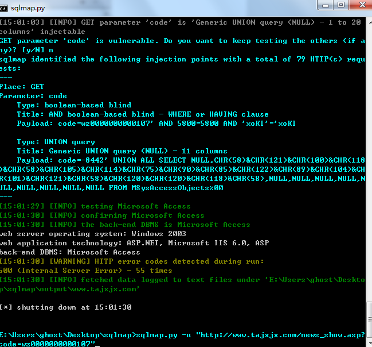Click the line 'Type: UNION query'
372x347 pixels.
(56, 142)
